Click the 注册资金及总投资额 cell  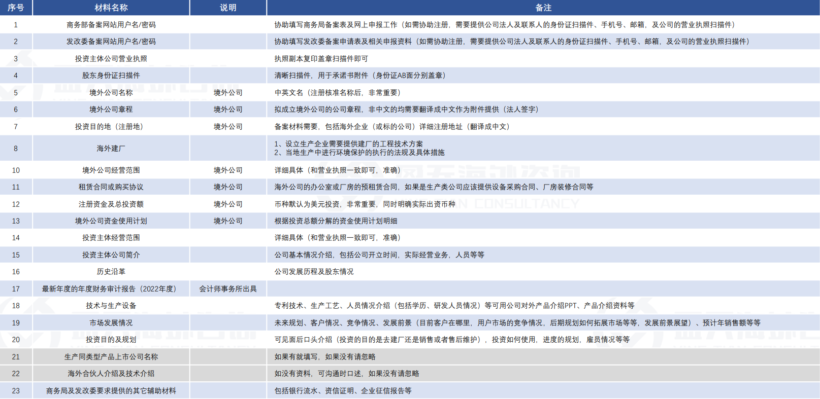coord(111,204)
